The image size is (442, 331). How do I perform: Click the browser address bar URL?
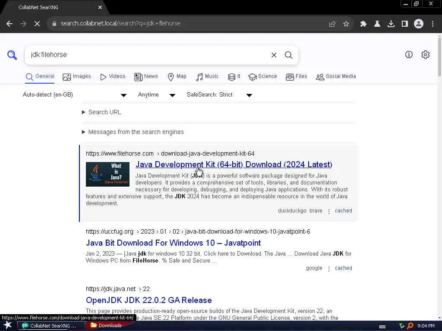[121, 24]
